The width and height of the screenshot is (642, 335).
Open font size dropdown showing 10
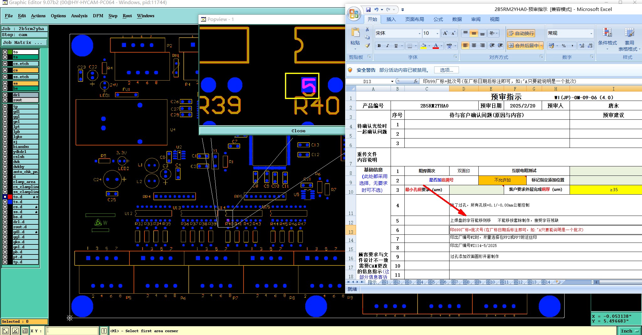[437, 33]
